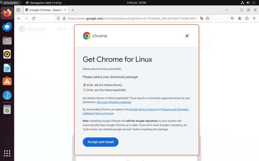Reload the current page
The height and width of the screenshot is (161, 259).
34,18
